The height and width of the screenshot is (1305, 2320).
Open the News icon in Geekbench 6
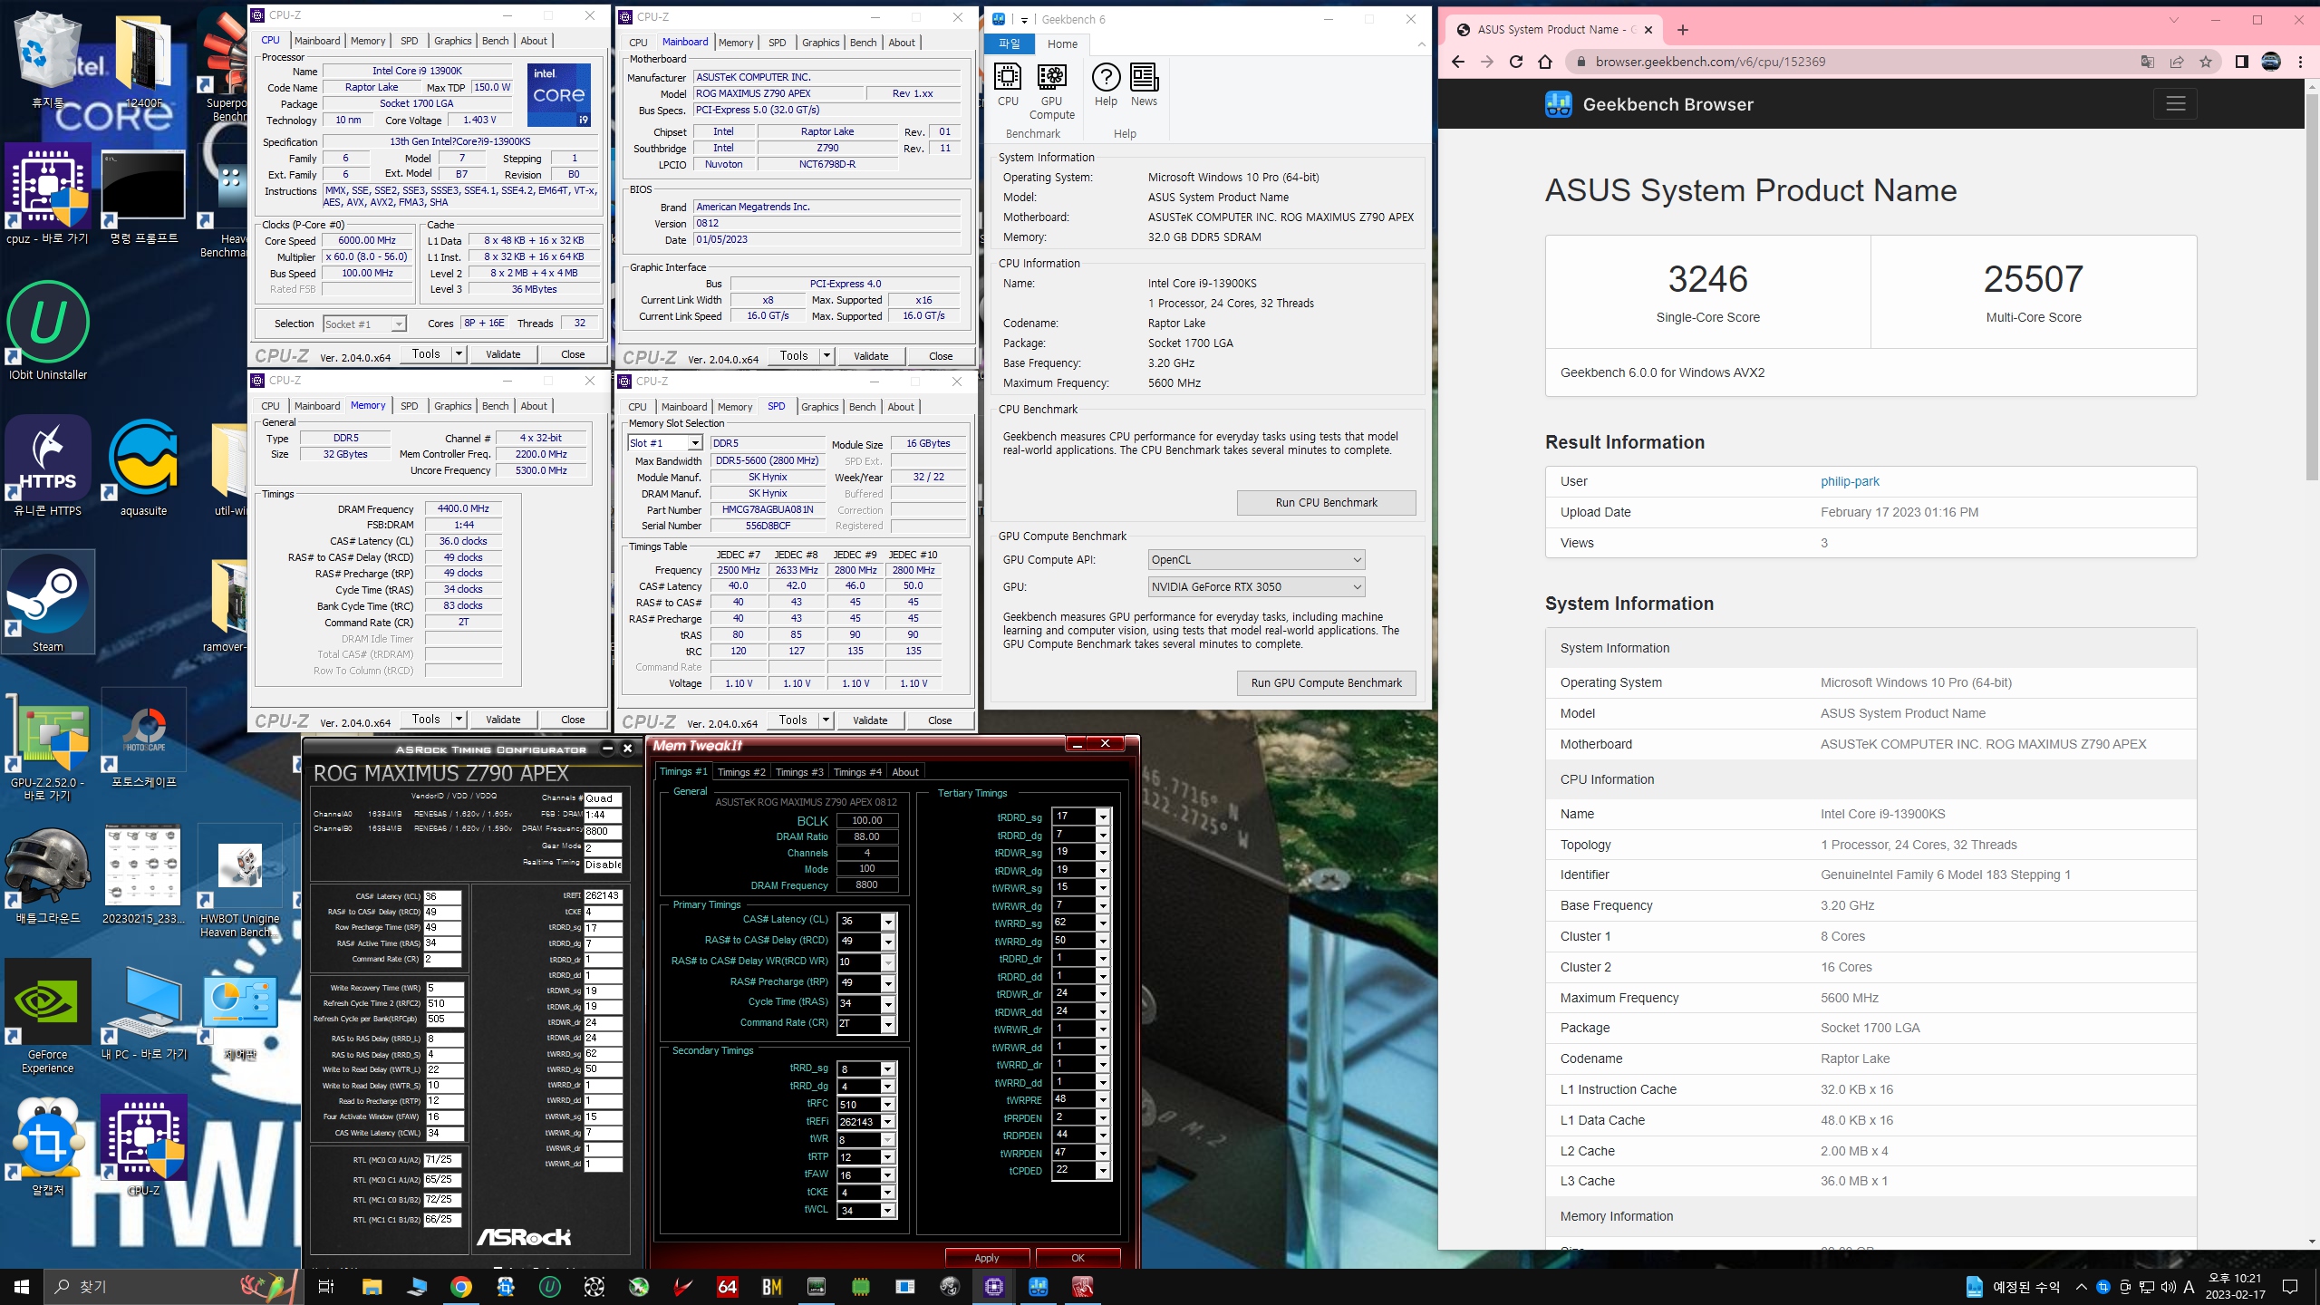(x=1144, y=85)
